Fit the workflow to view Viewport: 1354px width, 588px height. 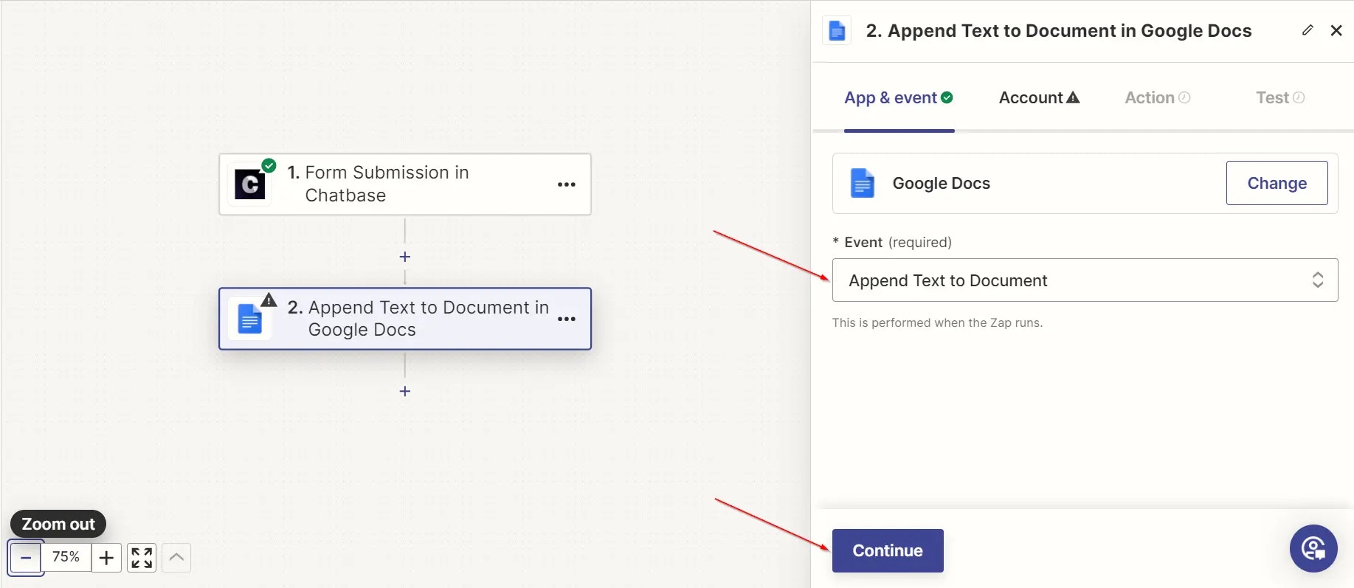pos(142,558)
